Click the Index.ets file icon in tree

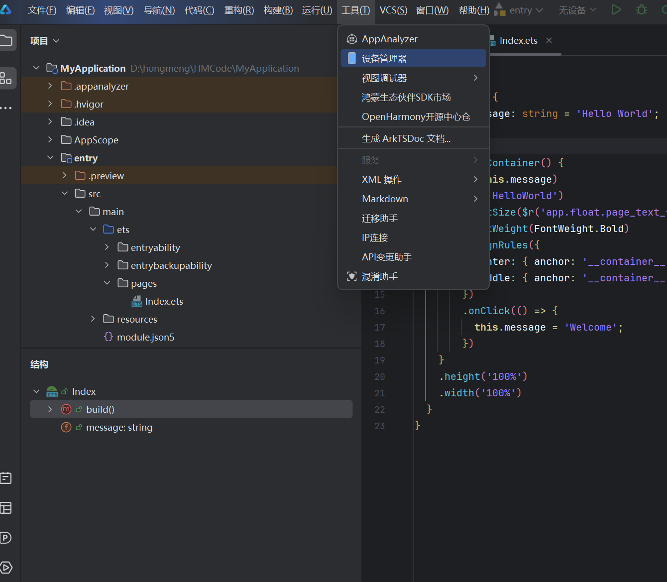point(137,301)
